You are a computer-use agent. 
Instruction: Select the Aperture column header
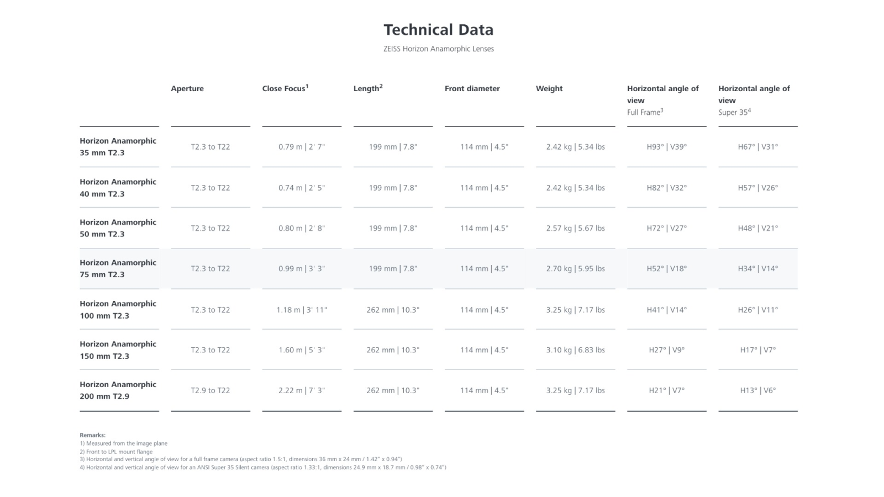click(187, 88)
